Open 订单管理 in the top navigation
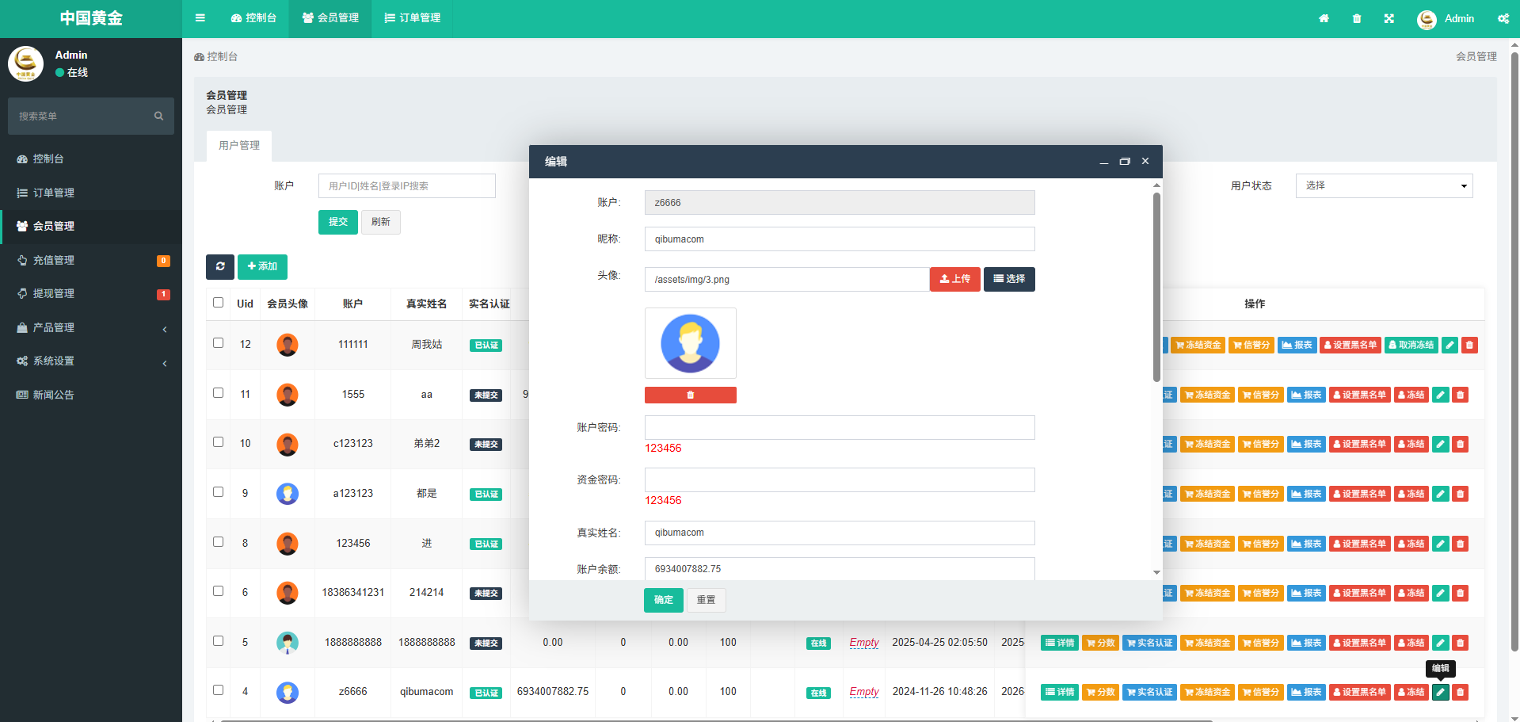Screen dimensions: 1520x722 pos(413,18)
